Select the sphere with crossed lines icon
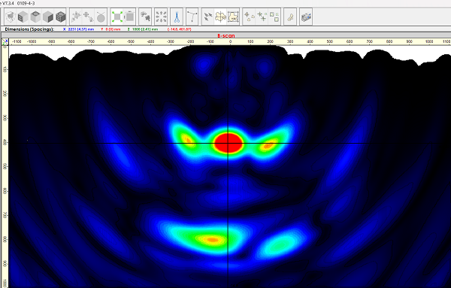The height and width of the screenshot is (288, 451). click(101, 17)
